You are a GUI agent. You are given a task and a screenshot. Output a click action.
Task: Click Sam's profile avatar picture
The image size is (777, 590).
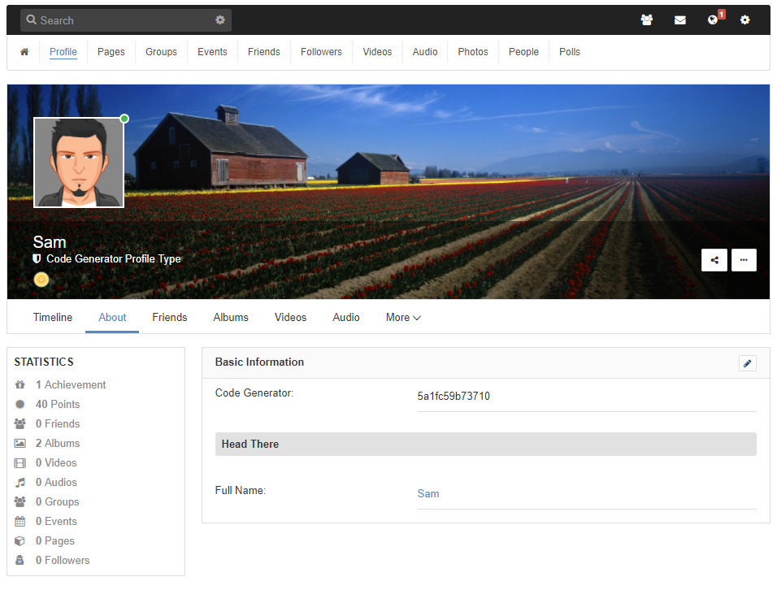pos(79,163)
